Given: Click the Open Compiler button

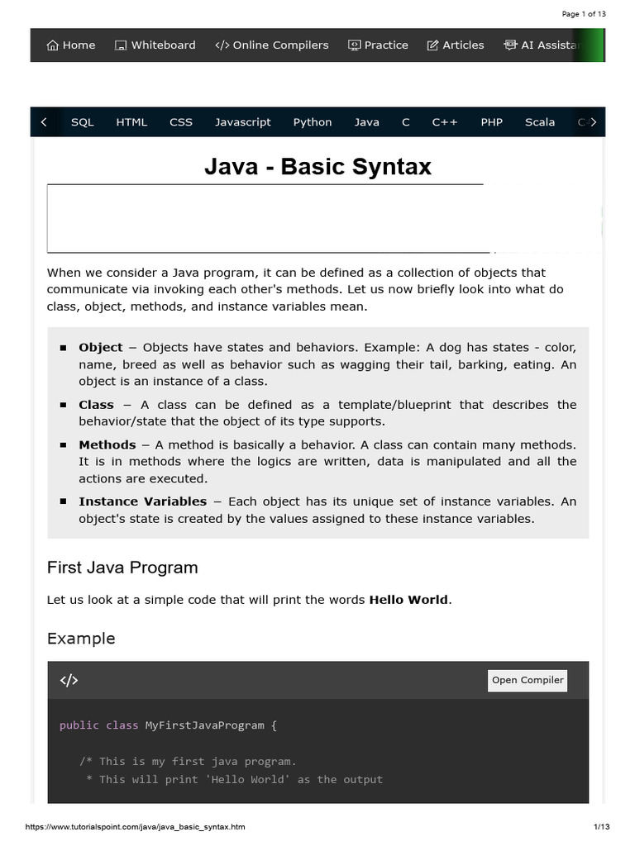Looking at the screenshot, I should (x=528, y=681).
